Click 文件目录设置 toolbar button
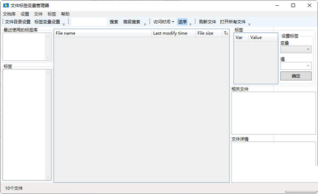 click(x=17, y=22)
